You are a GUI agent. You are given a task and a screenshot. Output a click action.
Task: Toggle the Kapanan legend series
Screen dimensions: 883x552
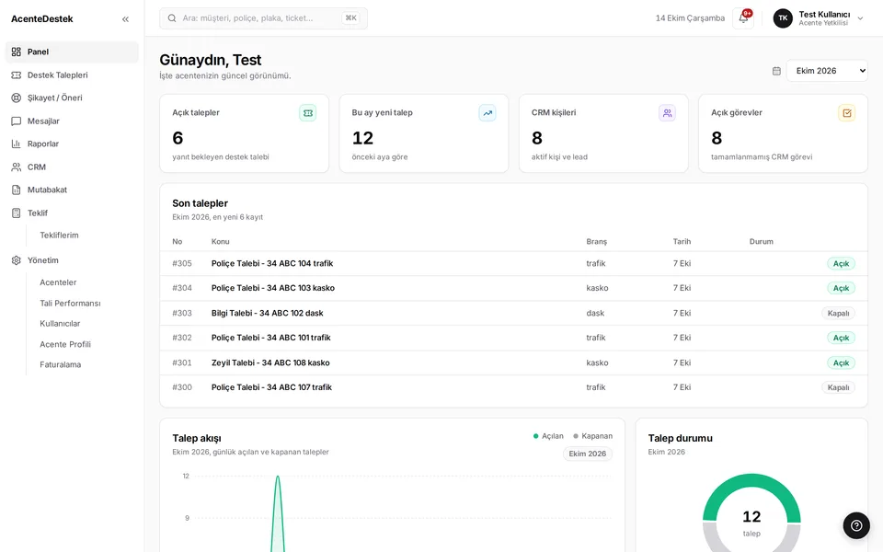pos(592,436)
